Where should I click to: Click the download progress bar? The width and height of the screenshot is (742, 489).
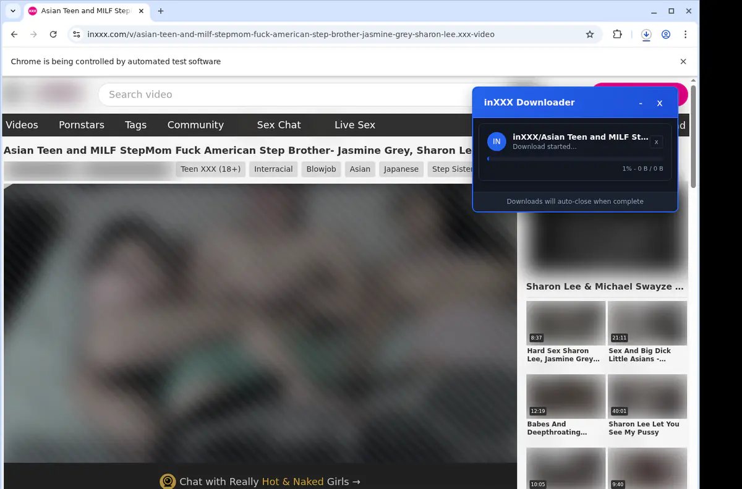[x=575, y=159]
